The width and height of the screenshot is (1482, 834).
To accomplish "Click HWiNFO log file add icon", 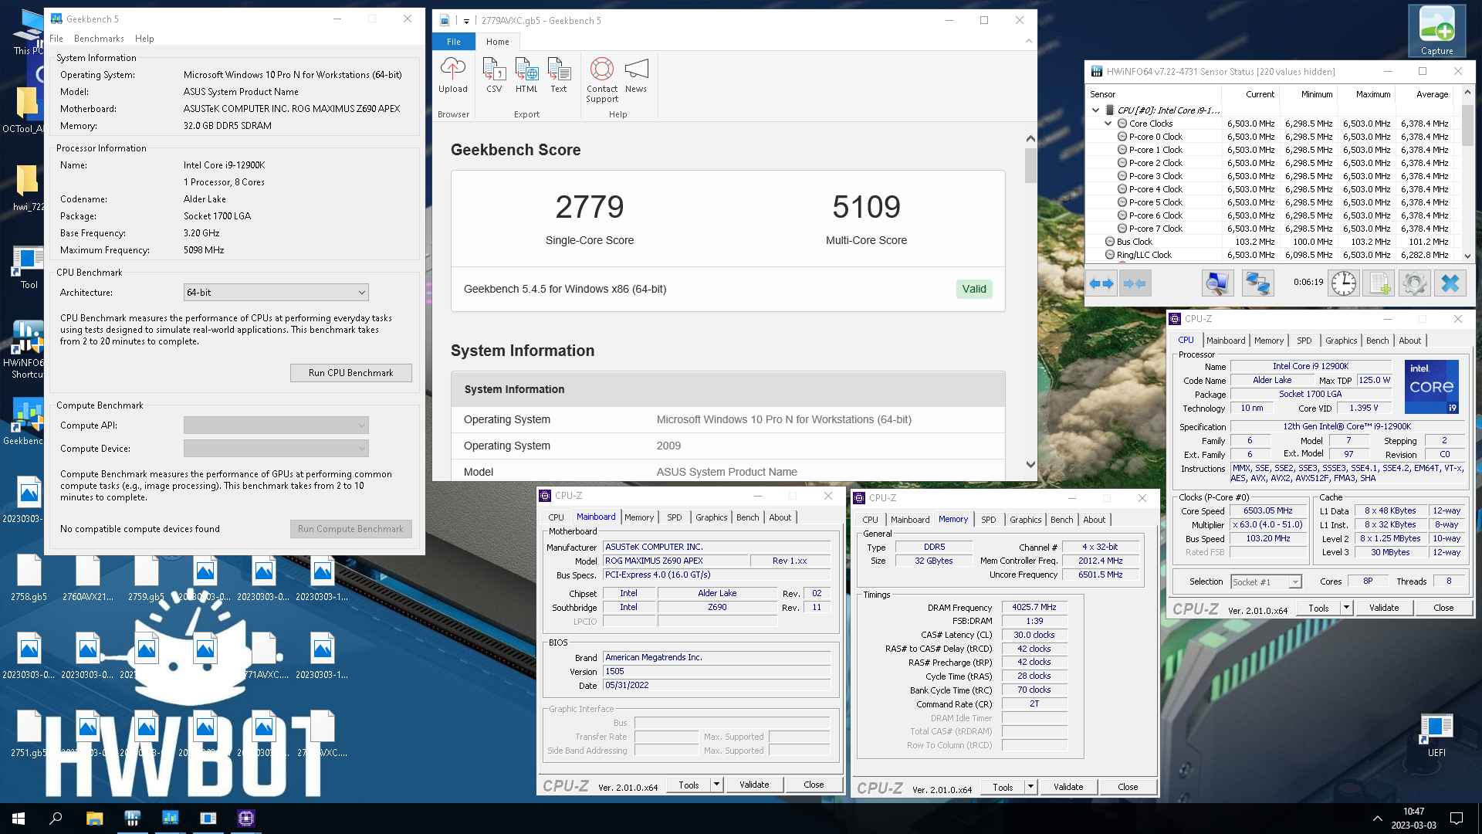I will [x=1379, y=283].
